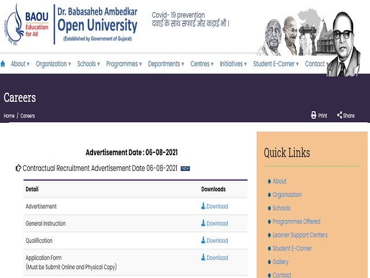Click the Covid-19 prevention message

[190, 19]
